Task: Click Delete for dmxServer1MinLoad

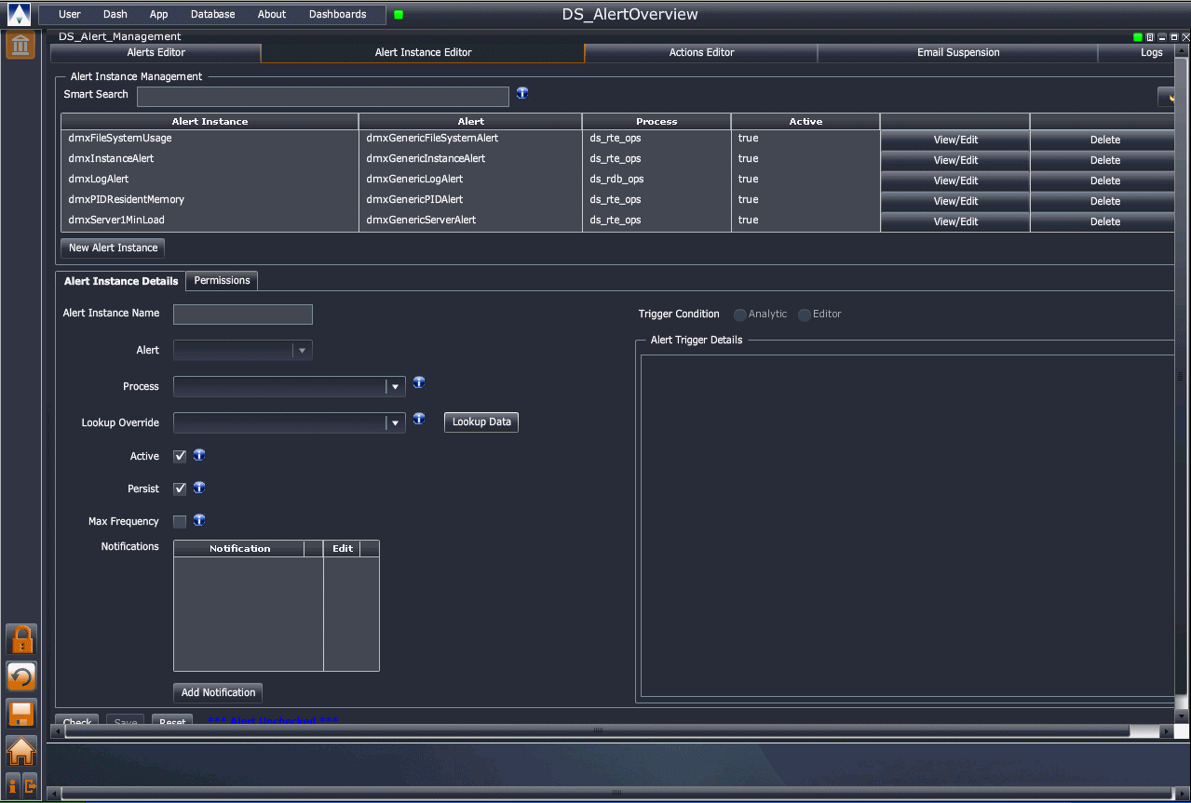Action: pos(1104,221)
